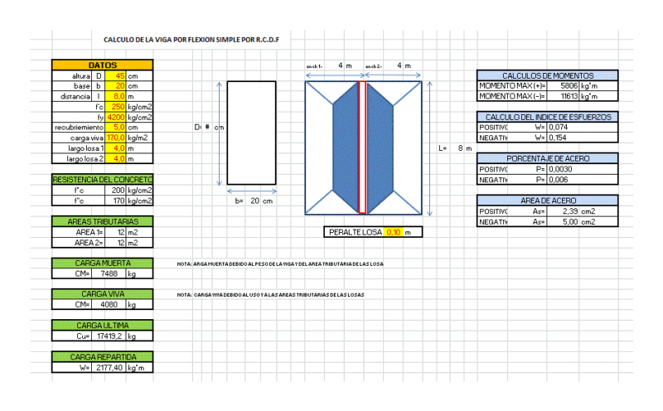Select the CARGA REPARTIDA header
The image size is (663, 411).
point(102,357)
